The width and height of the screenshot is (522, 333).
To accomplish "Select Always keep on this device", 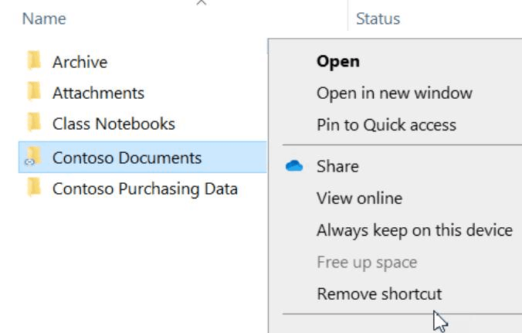I will (x=415, y=230).
